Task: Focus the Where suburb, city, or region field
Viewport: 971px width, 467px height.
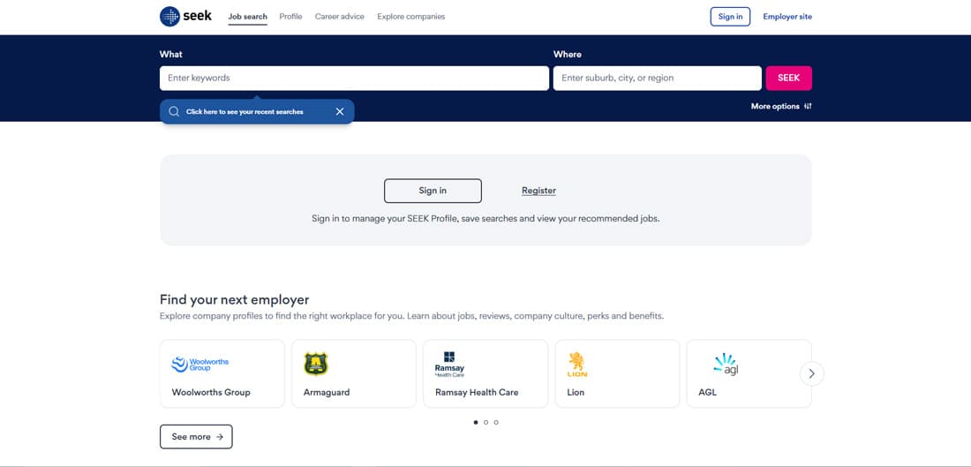Action: click(657, 78)
